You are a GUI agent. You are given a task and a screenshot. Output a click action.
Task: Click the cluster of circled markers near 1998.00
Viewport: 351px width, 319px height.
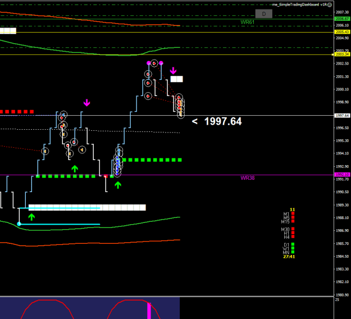tap(180, 106)
